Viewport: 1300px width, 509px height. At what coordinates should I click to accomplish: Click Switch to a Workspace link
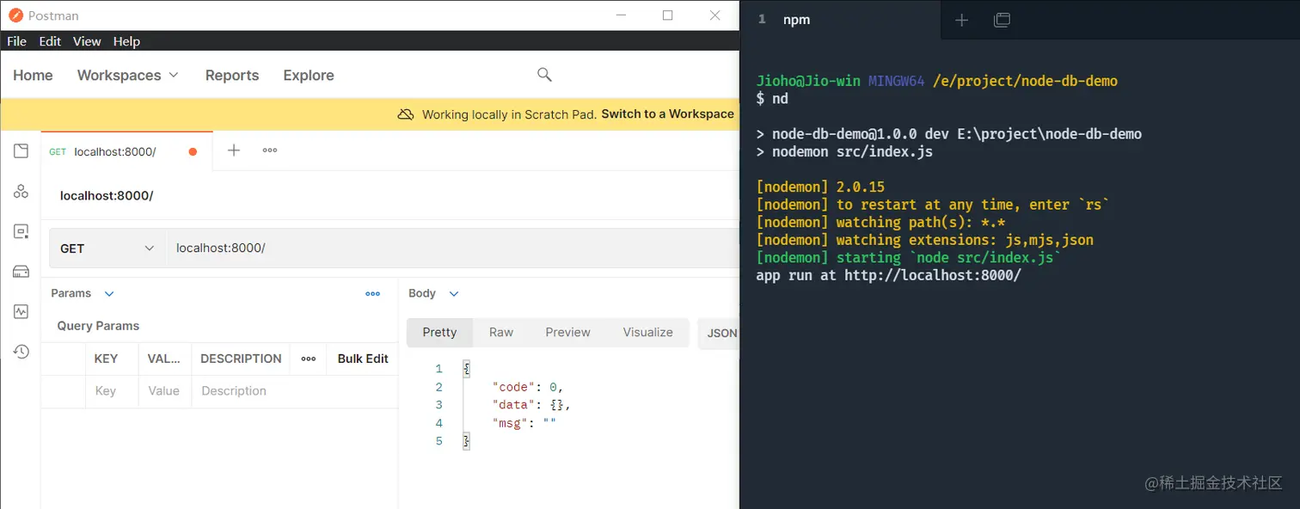coord(670,113)
